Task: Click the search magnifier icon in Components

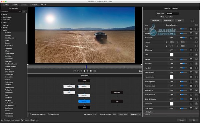Action: [x=20, y=12]
